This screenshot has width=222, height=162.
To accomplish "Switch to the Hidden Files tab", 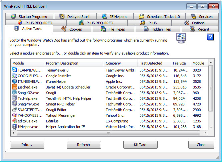I will 158,29.
